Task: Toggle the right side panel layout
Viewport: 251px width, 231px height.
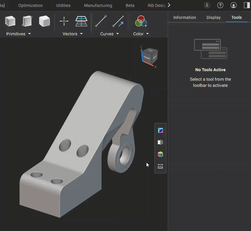Action: [x=246, y=5]
